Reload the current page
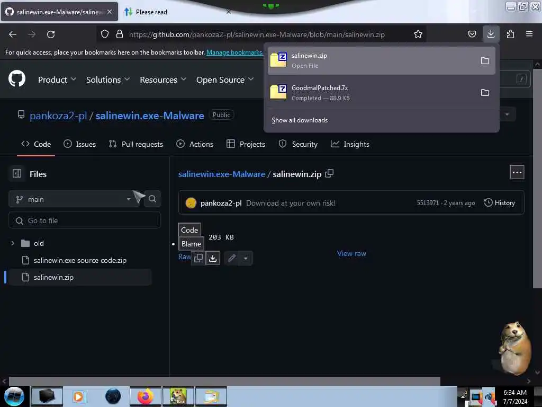Viewport: 542px width, 407px height. (x=51, y=34)
